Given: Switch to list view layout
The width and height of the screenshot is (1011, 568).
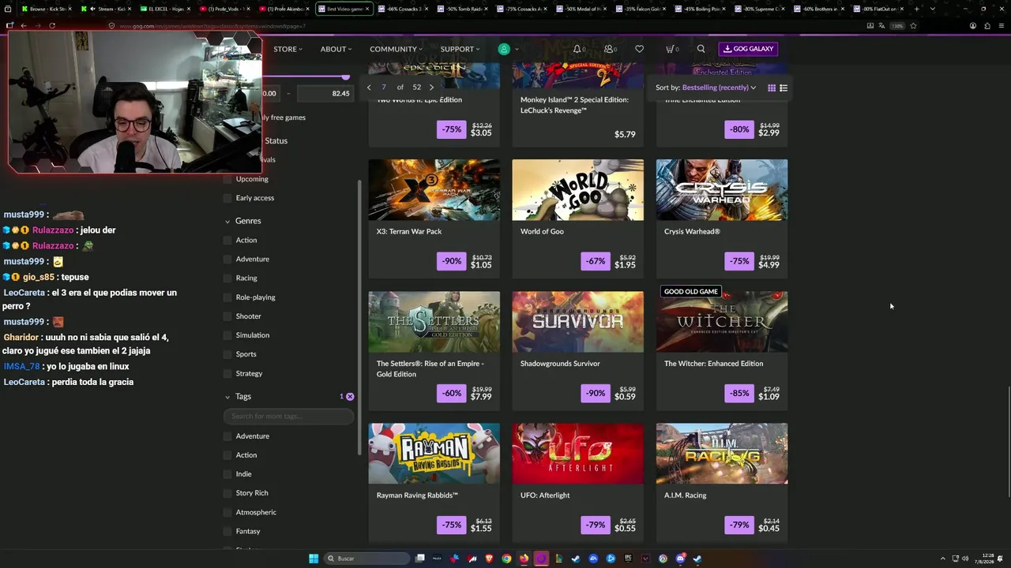Looking at the screenshot, I should pyautogui.click(x=784, y=88).
